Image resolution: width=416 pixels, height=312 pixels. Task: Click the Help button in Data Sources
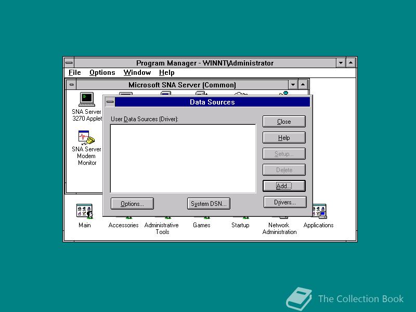(284, 138)
